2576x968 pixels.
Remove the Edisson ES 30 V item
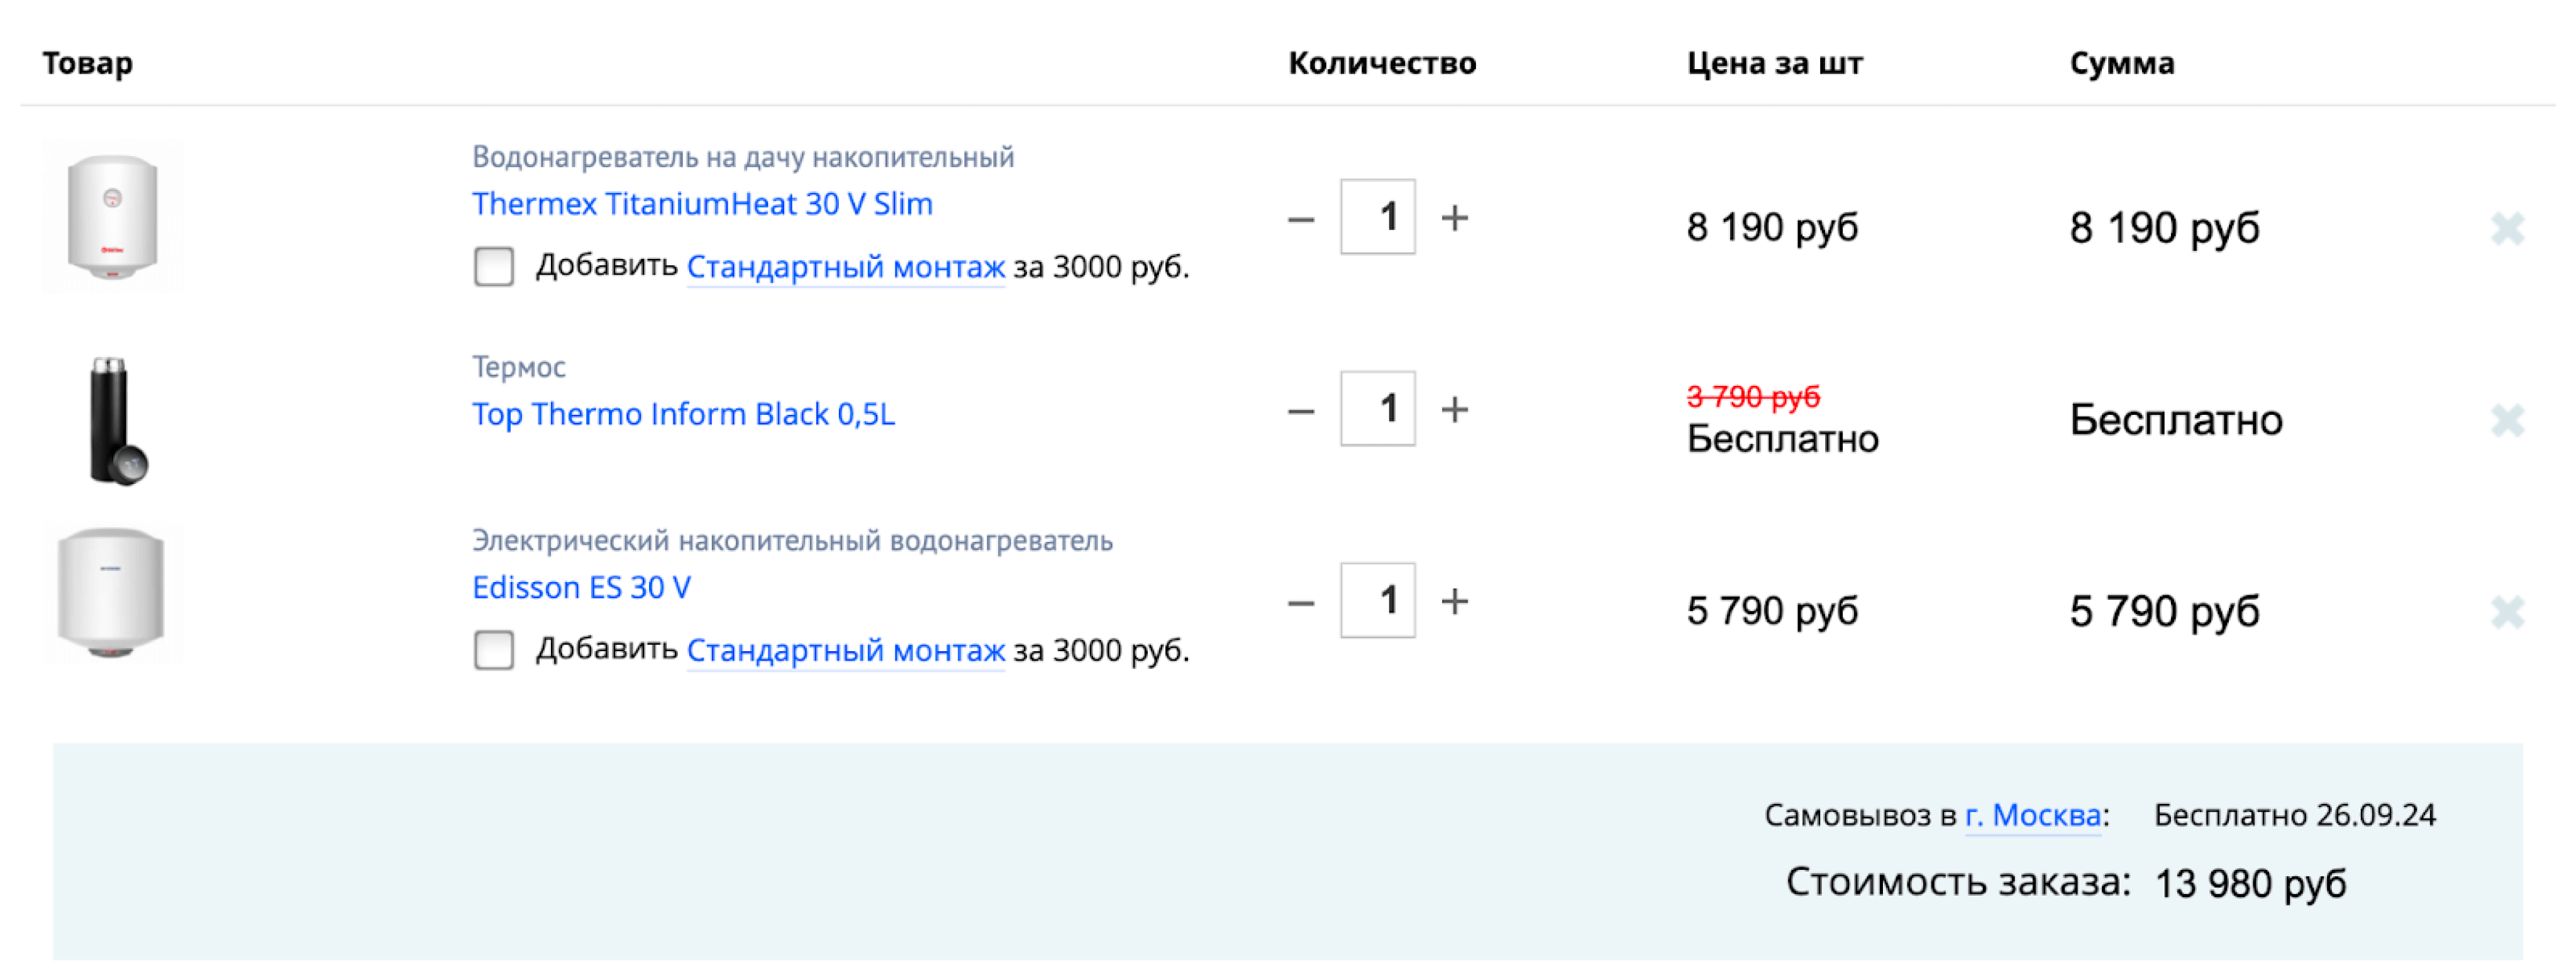click(x=2508, y=612)
